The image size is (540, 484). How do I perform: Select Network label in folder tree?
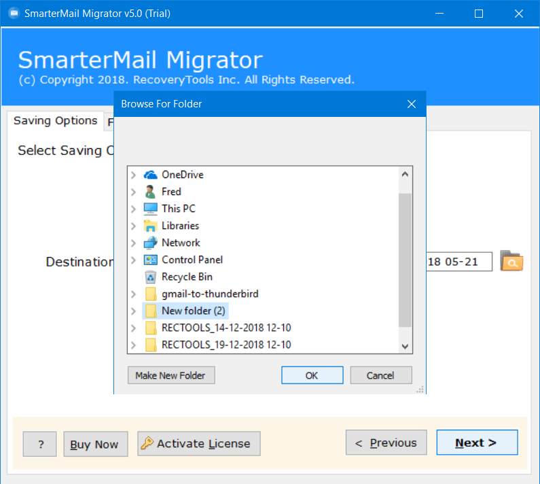point(181,243)
